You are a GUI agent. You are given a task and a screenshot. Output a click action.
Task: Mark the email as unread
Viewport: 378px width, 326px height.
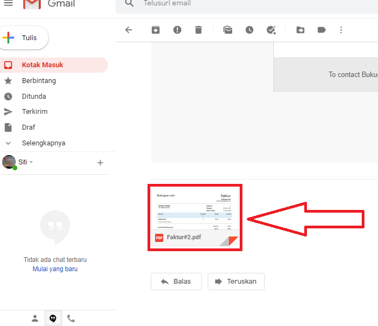point(228,30)
